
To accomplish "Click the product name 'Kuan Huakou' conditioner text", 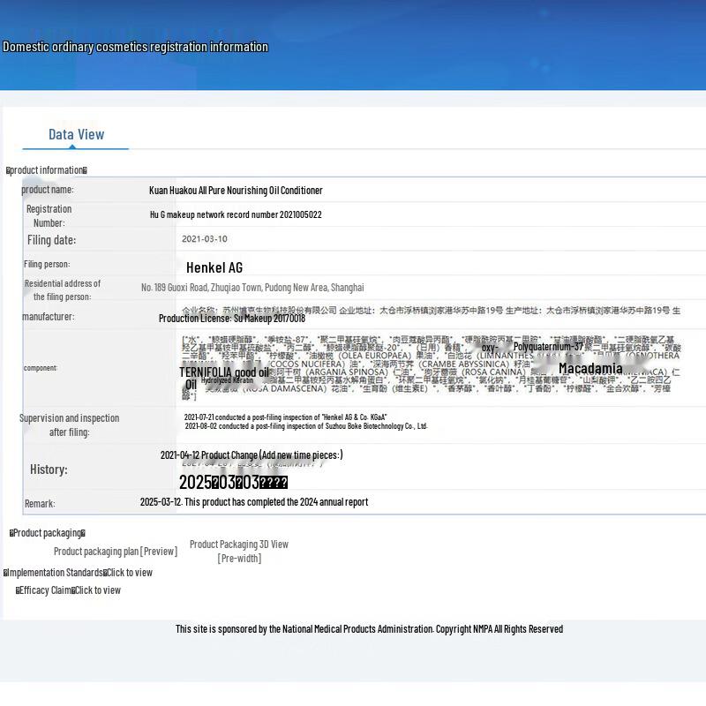I will (x=236, y=191).
